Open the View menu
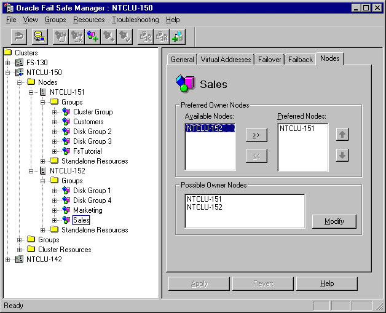The image size is (386, 313). click(31, 20)
